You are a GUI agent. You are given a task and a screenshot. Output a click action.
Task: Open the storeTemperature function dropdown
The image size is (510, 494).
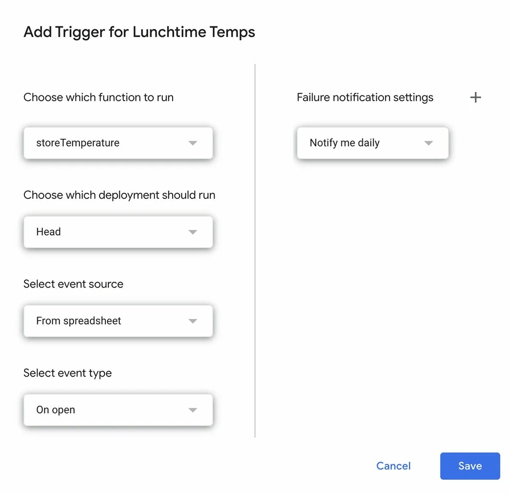(x=118, y=143)
